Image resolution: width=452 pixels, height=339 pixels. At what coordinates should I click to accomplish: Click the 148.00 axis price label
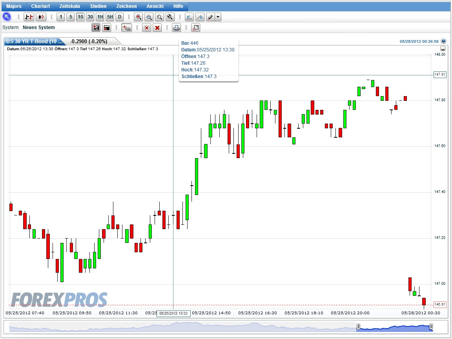point(439,54)
